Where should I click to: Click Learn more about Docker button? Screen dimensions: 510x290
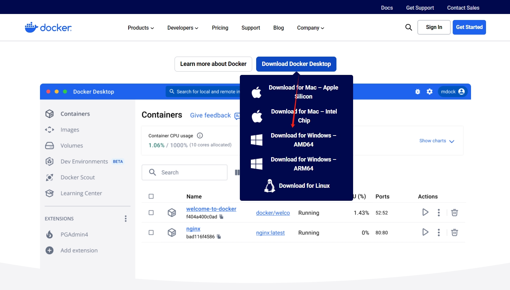point(213,64)
